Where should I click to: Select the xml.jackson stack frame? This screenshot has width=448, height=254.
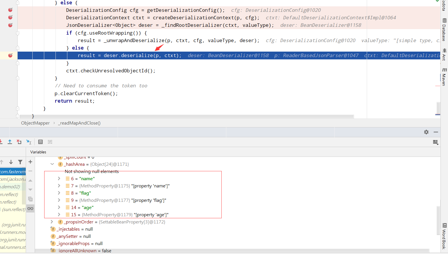click(x=13, y=179)
